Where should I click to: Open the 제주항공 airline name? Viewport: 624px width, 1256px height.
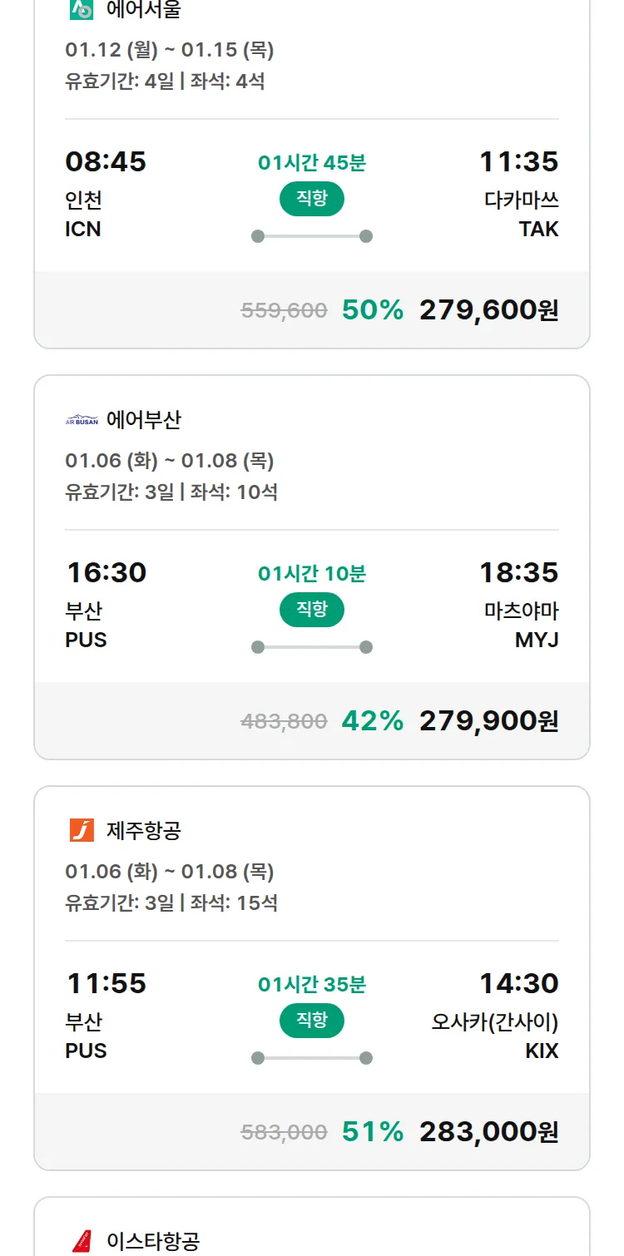point(143,830)
